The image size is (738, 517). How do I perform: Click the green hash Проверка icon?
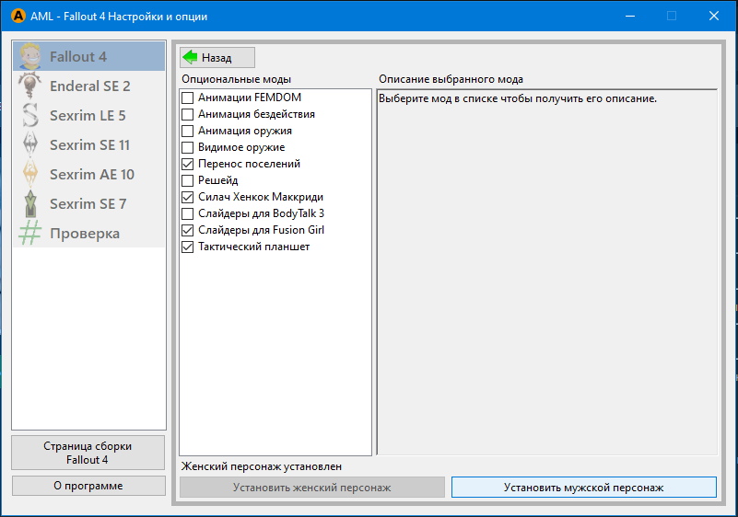click(31, 234)
